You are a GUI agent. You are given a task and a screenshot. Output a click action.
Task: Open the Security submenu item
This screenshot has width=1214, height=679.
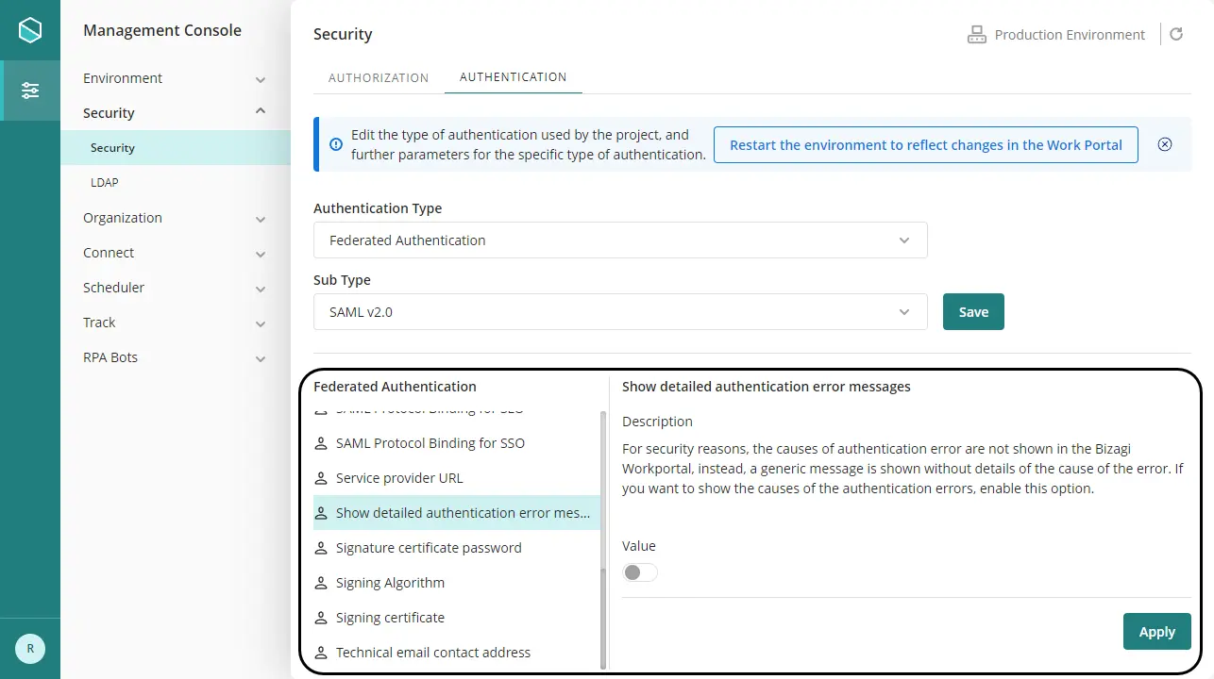coord(175,148)
